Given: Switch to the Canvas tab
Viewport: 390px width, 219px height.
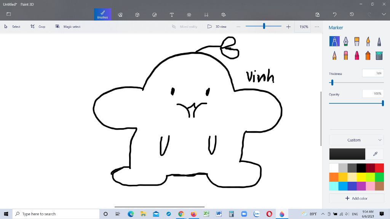Looking at the screenshot, I should (206, 14).
